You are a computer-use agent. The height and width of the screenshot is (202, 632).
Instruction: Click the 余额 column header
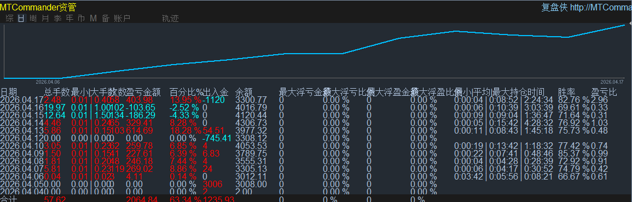pos(244,93)
